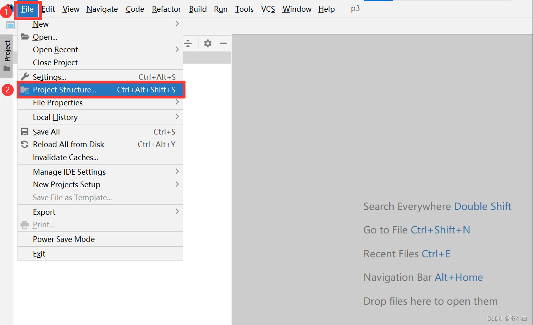Open the Edit menu
Screen dimensions: 533x325
(48, 9)
